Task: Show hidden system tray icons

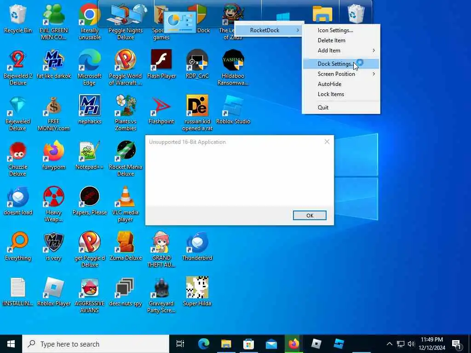Action: (389, 344)
